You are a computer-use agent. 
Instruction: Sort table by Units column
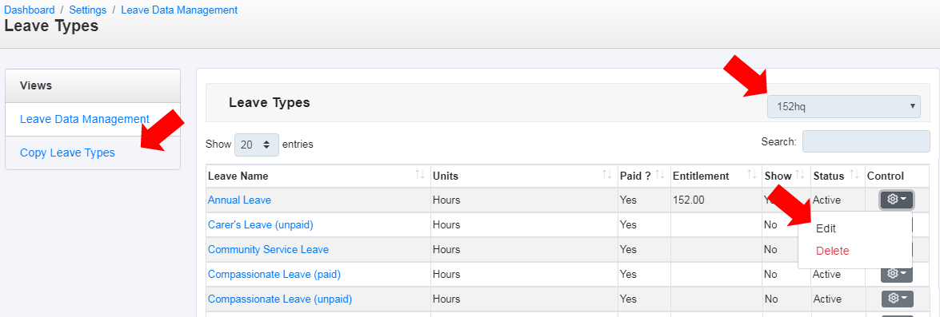(523, 176)
